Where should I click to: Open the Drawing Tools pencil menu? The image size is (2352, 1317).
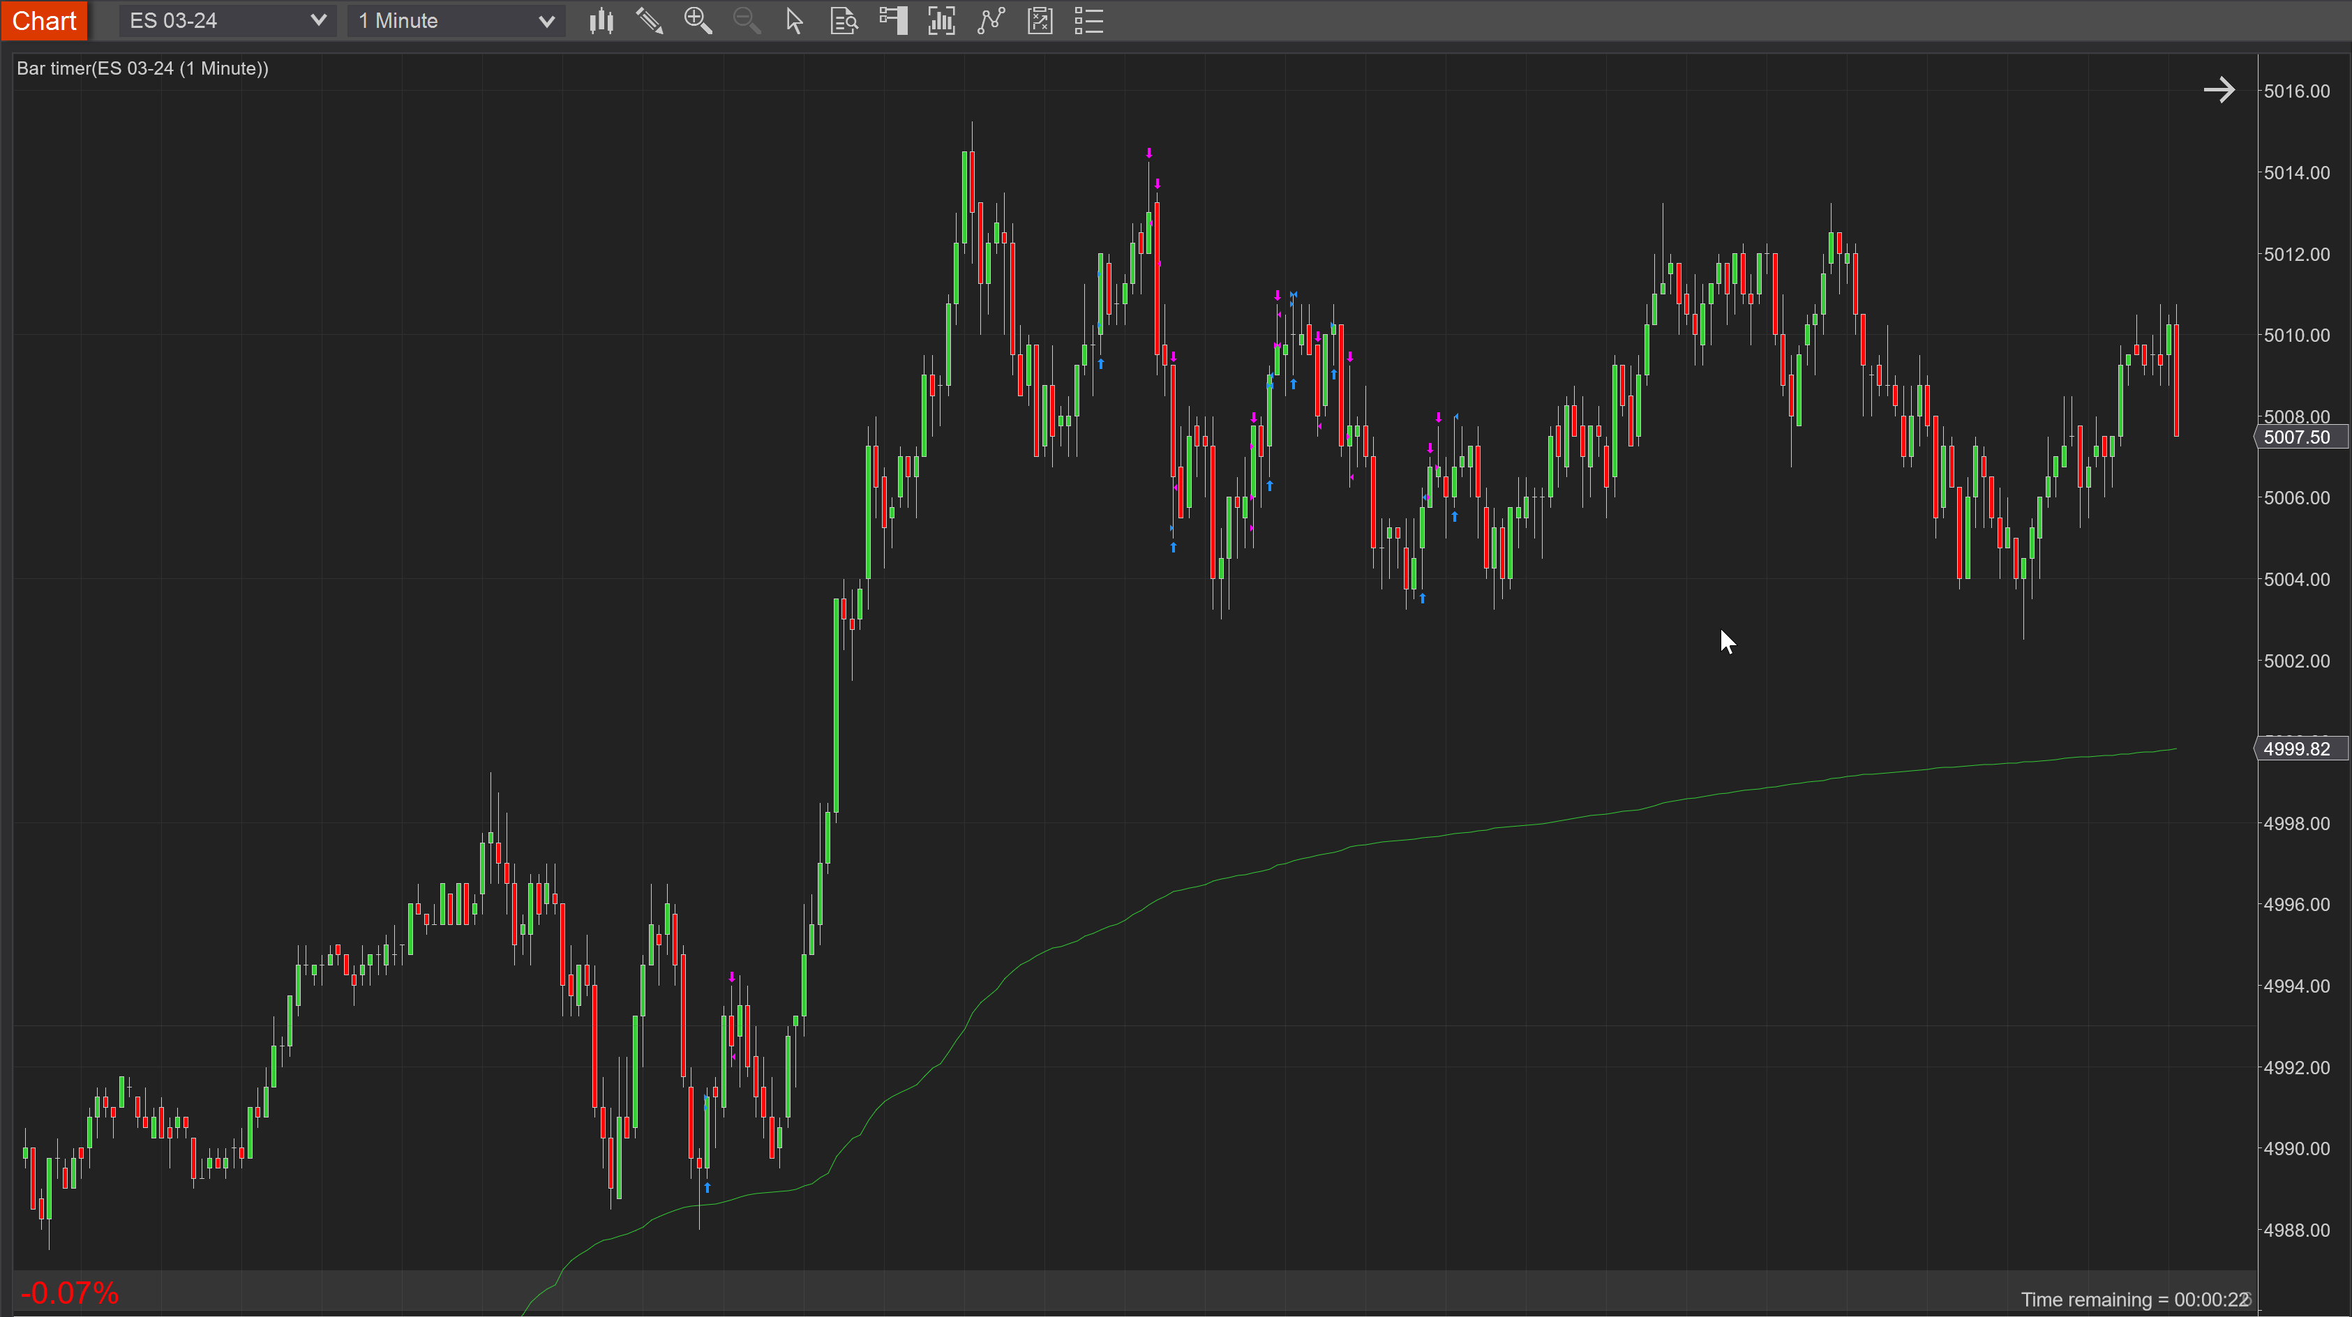649,21
